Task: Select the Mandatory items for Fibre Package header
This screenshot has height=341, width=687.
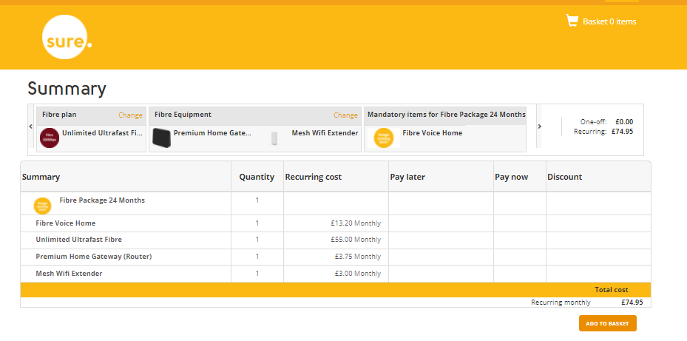Action: pyautogui.click(x=446, y=115)
